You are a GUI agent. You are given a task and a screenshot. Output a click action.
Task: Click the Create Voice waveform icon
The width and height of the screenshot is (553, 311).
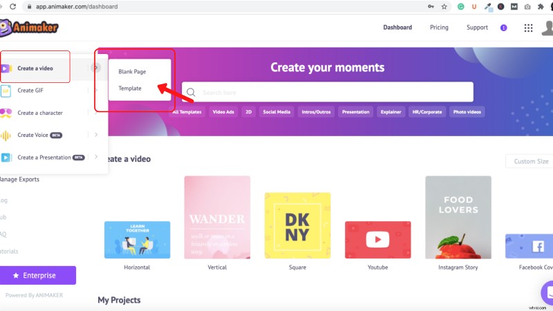point(6,135)
